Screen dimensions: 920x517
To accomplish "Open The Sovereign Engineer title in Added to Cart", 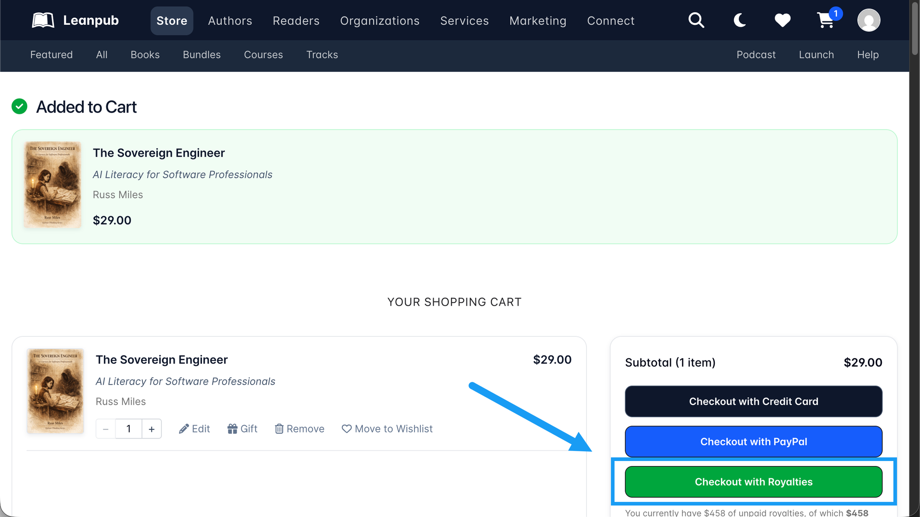I will point(159,153).
